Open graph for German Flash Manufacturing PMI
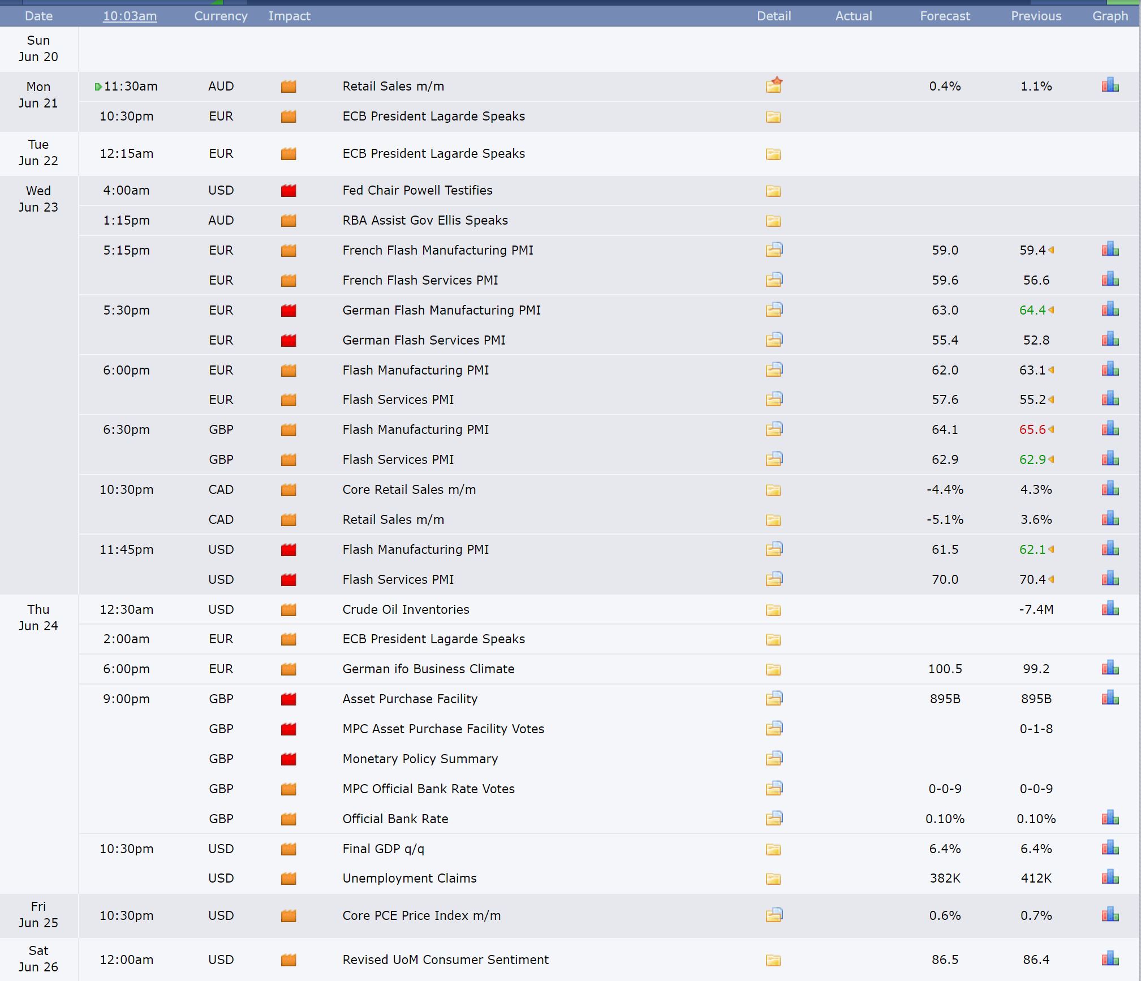1141x981 pixels. tap(1110, 309)
